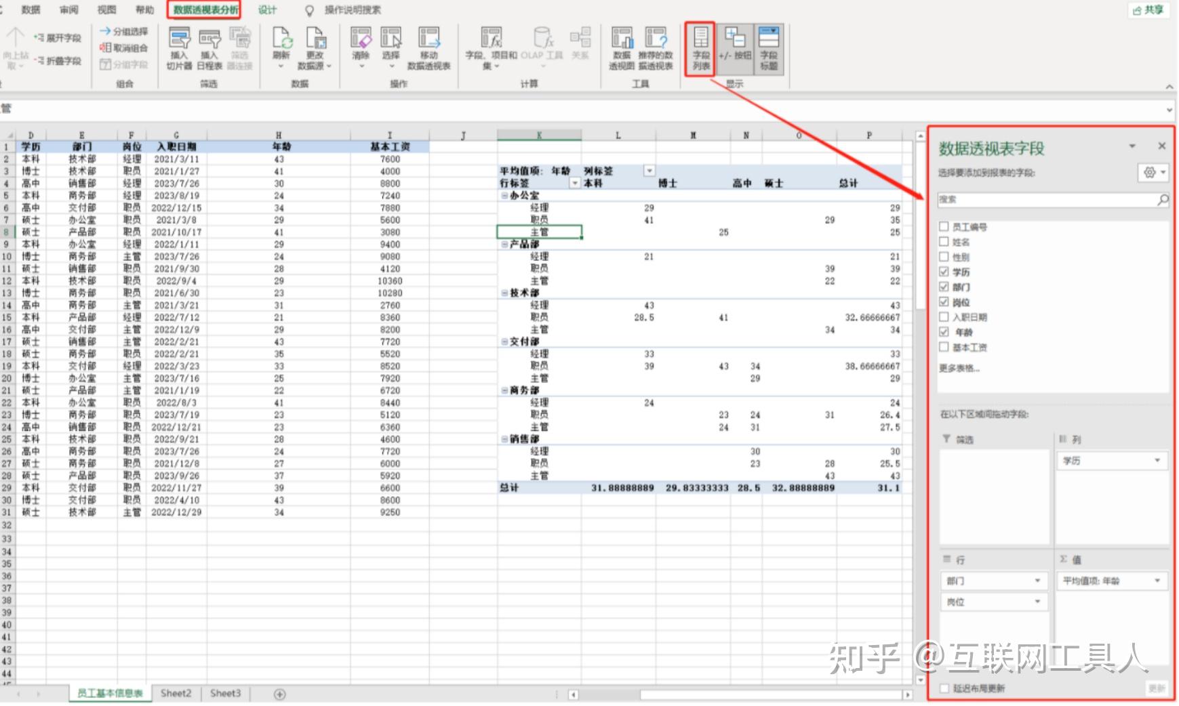Open the 列标签 filter dropdown

pos(650,170)
